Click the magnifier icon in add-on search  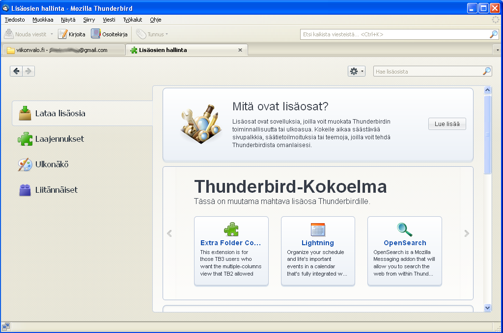click(x=487, y=72)
